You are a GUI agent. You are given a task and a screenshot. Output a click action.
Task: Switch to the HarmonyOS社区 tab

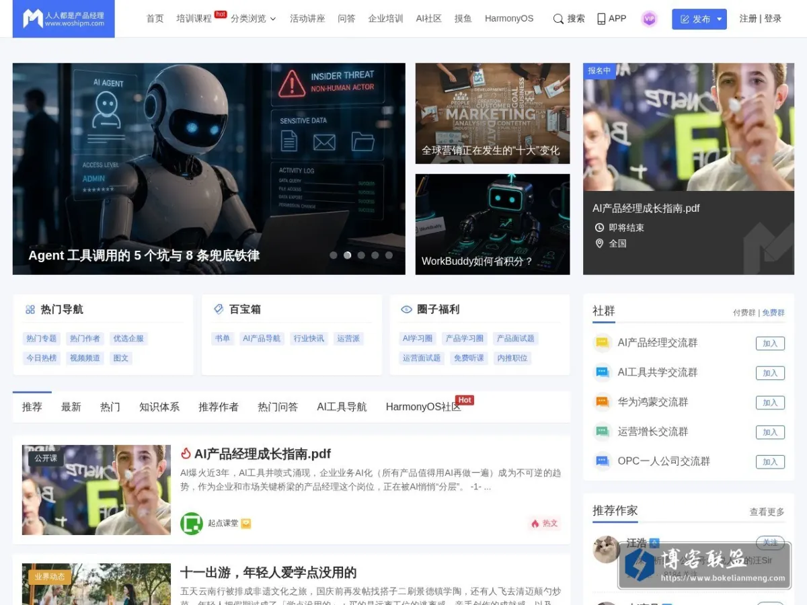[x=424, y=407]
